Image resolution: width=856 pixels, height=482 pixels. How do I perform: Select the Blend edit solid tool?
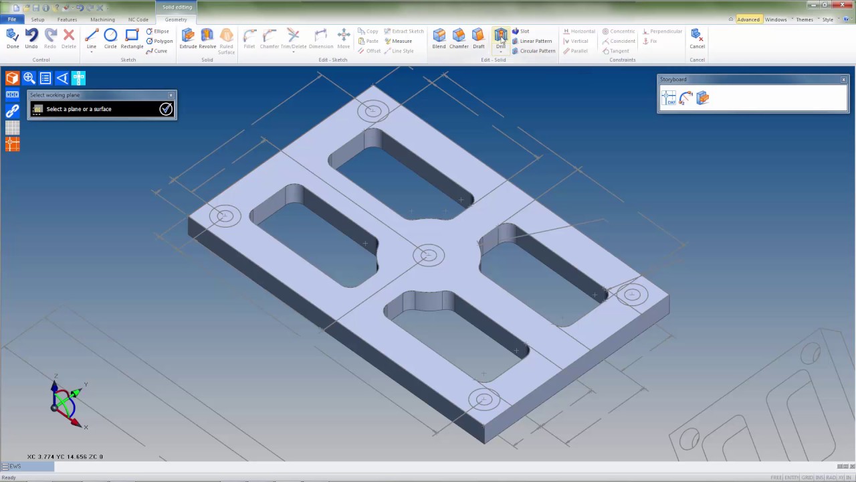point(439,39)
